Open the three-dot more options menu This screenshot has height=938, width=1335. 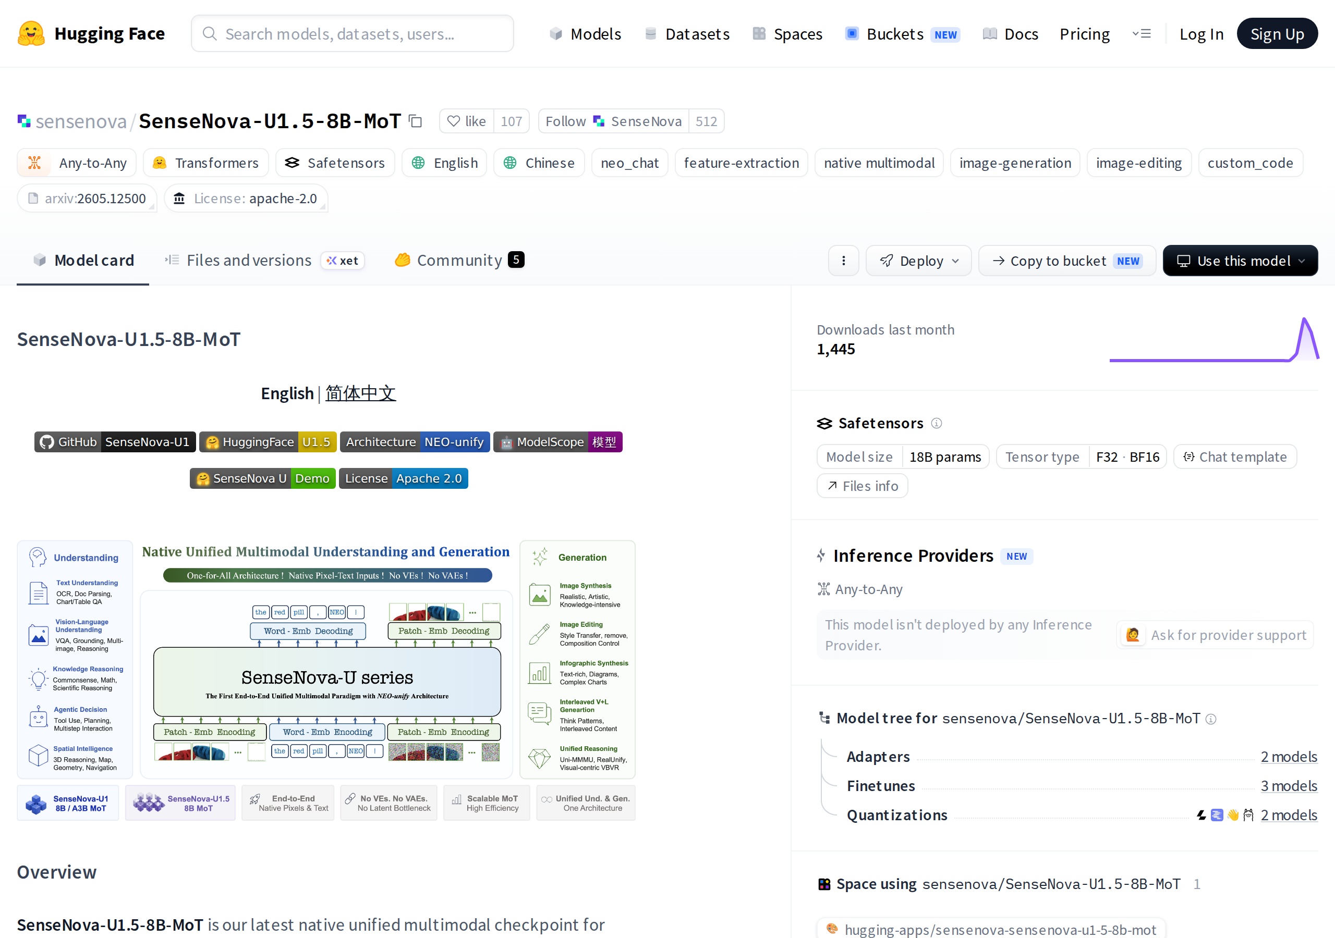[x=843, y=261]
